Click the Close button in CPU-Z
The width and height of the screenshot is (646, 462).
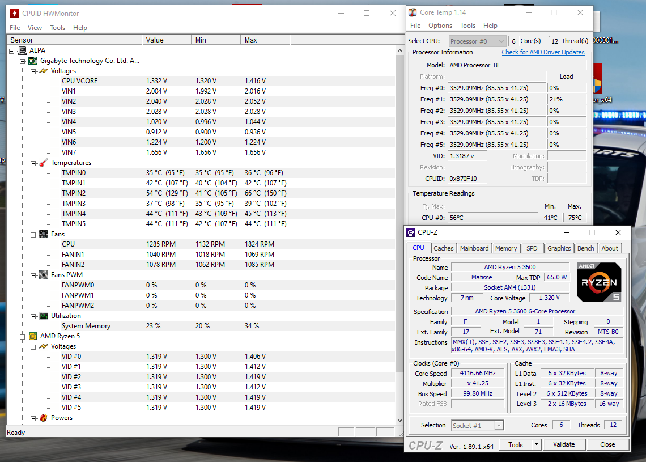(607, 444)
